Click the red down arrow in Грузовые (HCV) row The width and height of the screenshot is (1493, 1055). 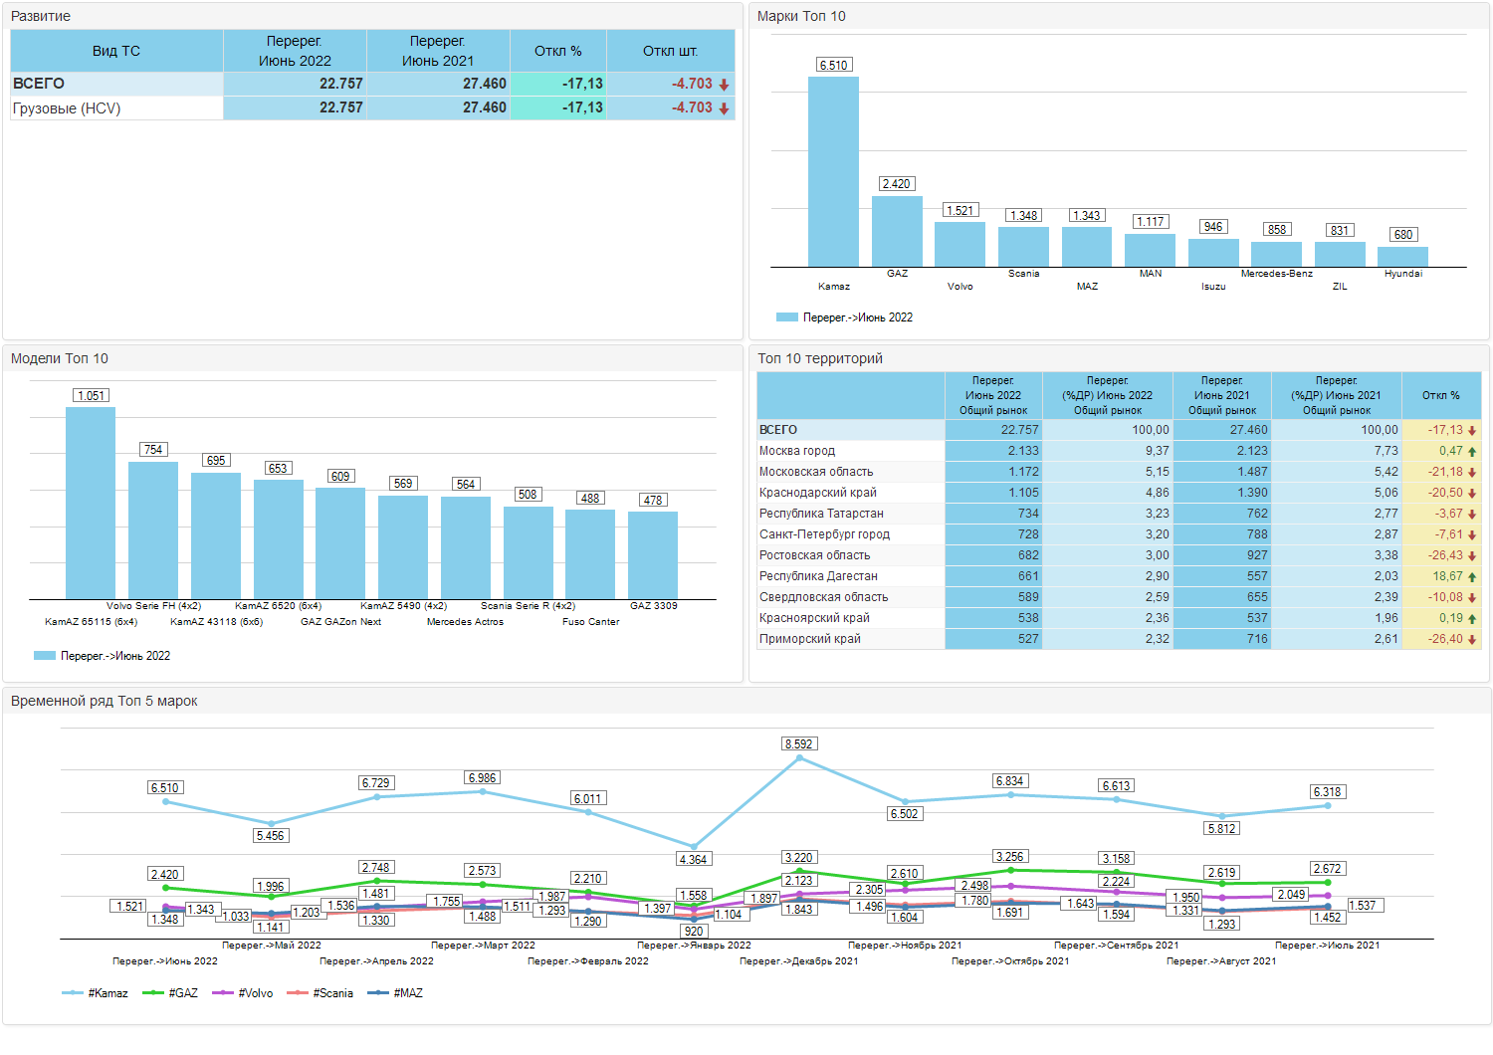click(x=724, y=108)
